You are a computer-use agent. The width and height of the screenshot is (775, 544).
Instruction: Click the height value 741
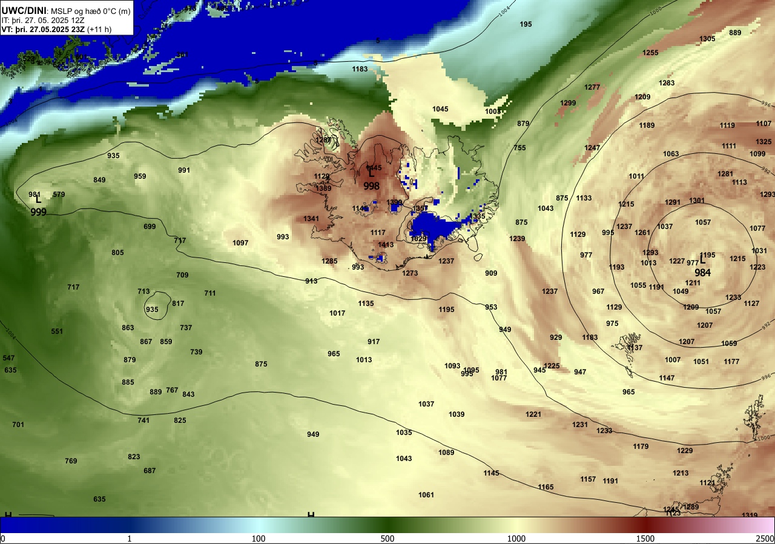143,420
